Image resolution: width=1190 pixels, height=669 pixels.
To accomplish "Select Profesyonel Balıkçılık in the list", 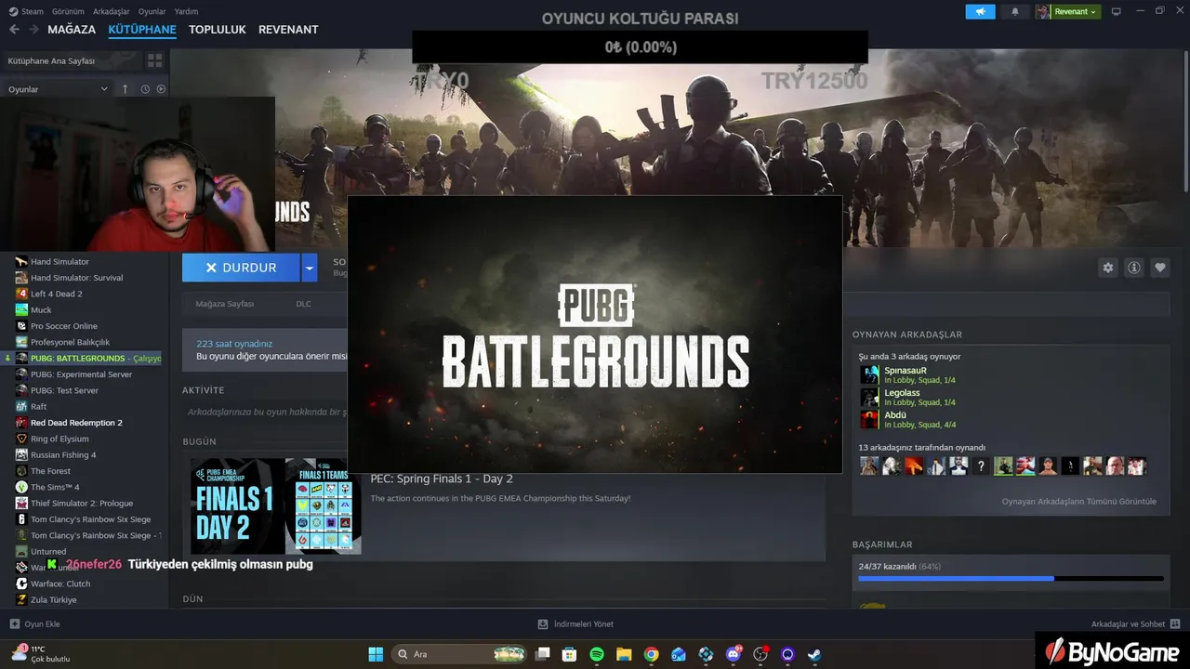I will click(x=70, y=342).
